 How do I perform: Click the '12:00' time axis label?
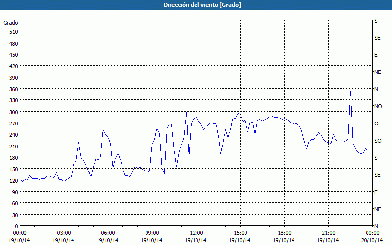coord(196,233)
